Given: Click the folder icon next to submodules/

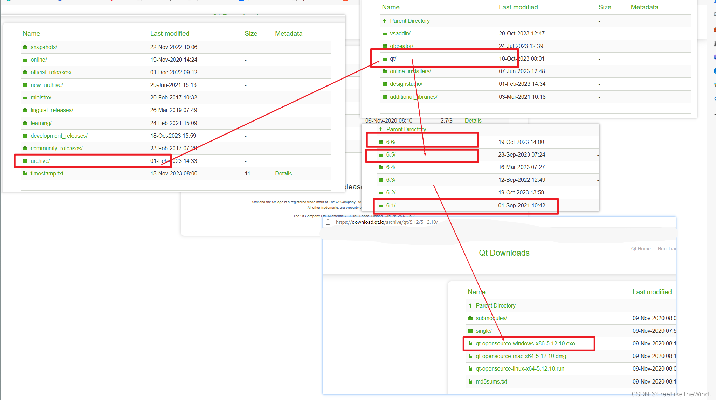Looking at the screenshot, I should pos(470,318).
